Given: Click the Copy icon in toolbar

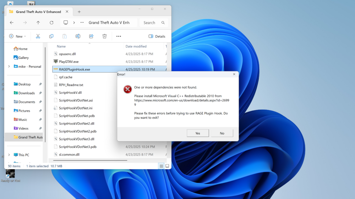Looking at the screenshot, I should 51,36.
